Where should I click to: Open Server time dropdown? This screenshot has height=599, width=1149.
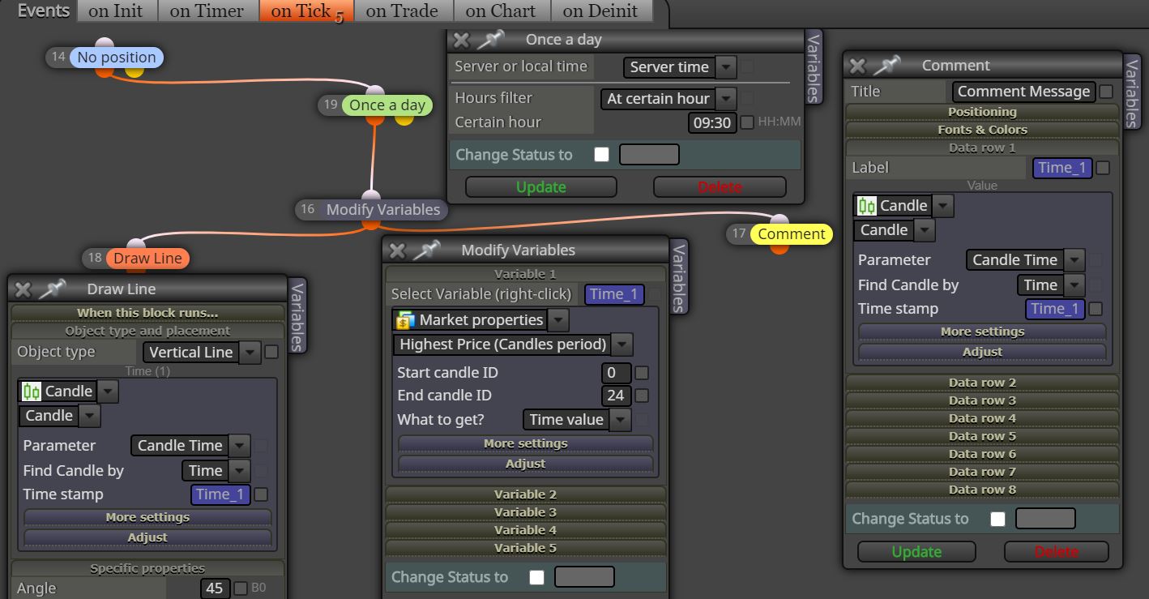coord(727,67)
